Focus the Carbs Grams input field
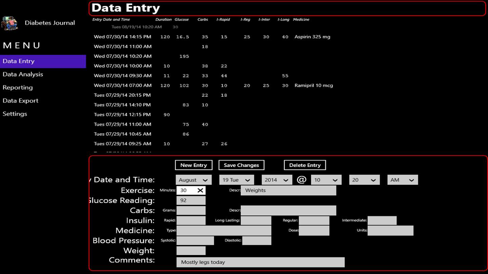Viewport: 488px width, 274px height. pyautogui.click(x=191, y=210)
